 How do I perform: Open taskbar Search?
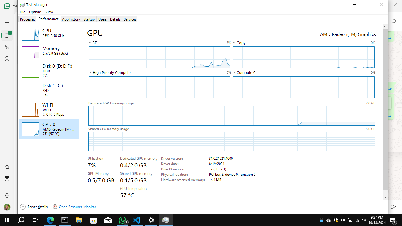(x=21, y=220)
